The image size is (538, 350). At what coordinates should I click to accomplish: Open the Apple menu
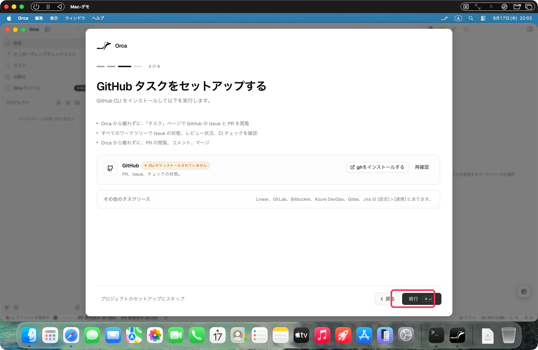click(x=9, y=18)
